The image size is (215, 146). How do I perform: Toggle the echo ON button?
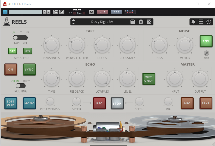click(x=11, y=69)
